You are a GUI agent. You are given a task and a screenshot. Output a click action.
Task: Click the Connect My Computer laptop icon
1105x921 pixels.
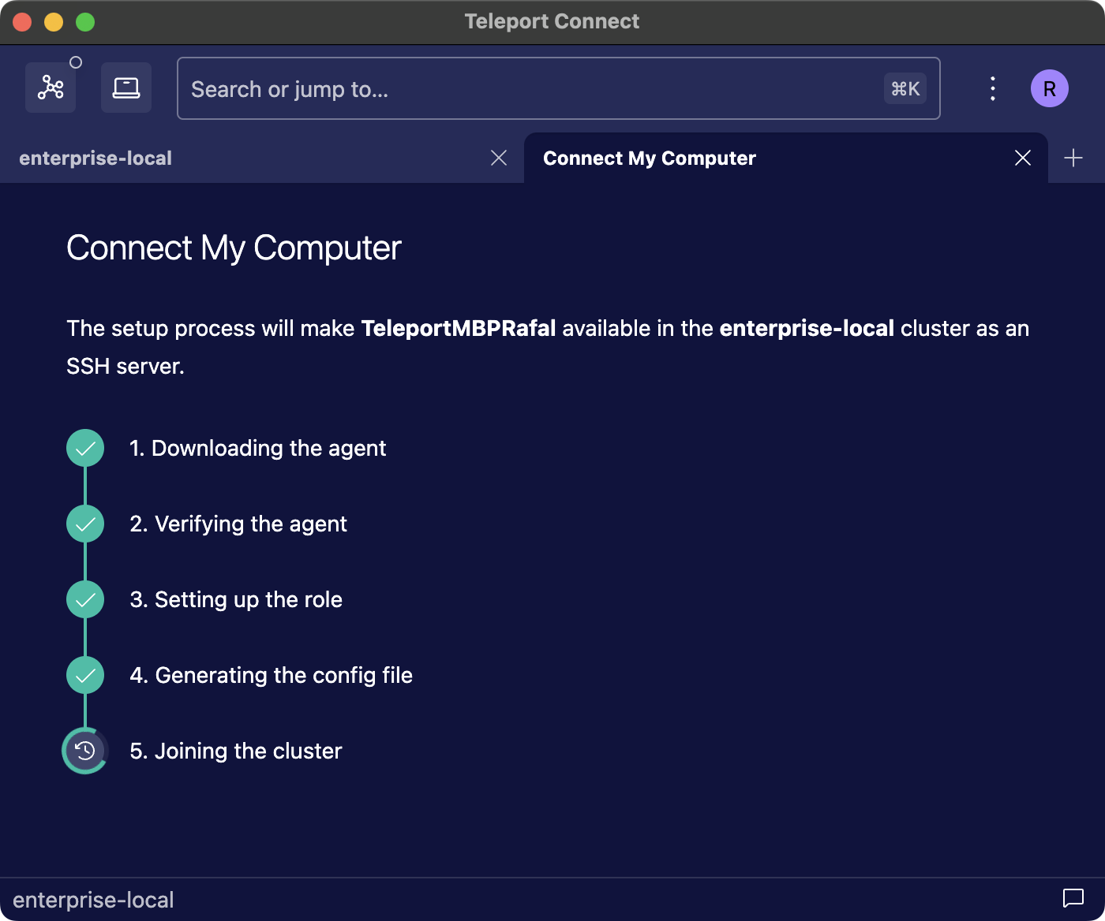coord(125,88)
